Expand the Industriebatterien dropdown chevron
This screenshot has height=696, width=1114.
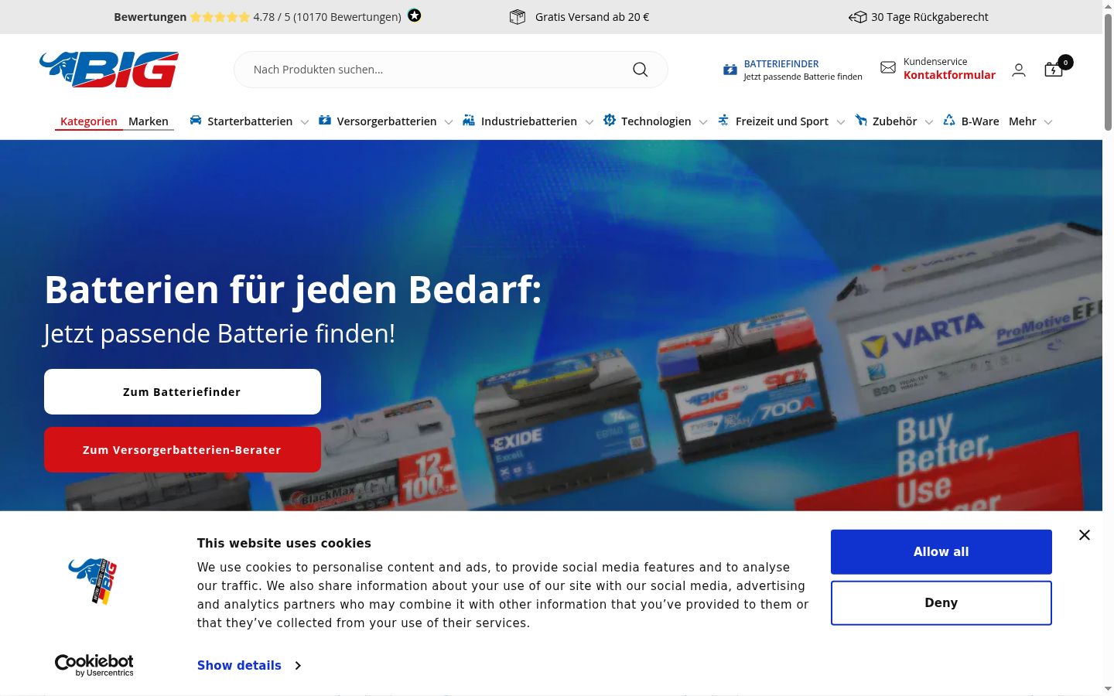[x=589, y=122]
